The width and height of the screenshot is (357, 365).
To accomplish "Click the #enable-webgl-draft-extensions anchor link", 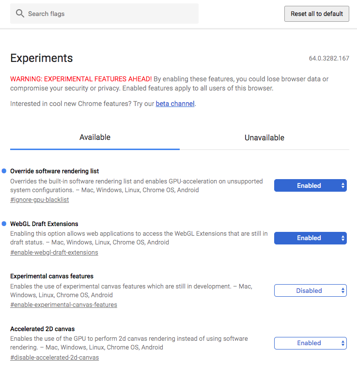I will [x=54, y=252].
